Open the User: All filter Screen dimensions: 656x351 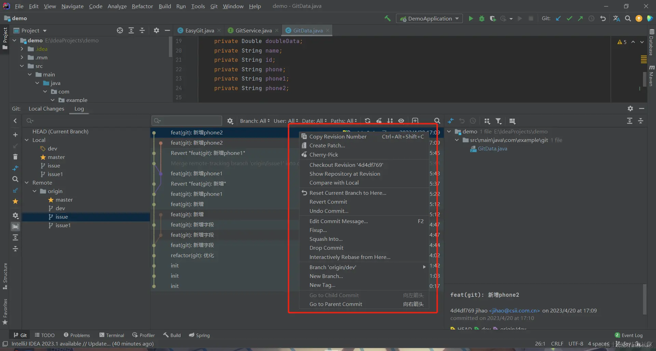(286, 121)
